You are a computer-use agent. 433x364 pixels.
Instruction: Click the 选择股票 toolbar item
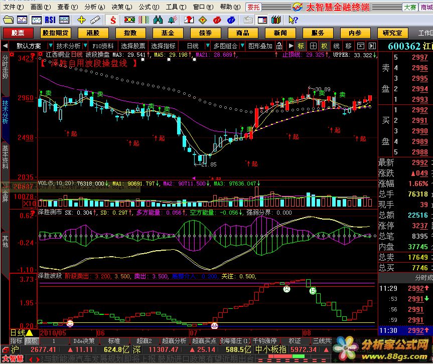click(133, 46)
